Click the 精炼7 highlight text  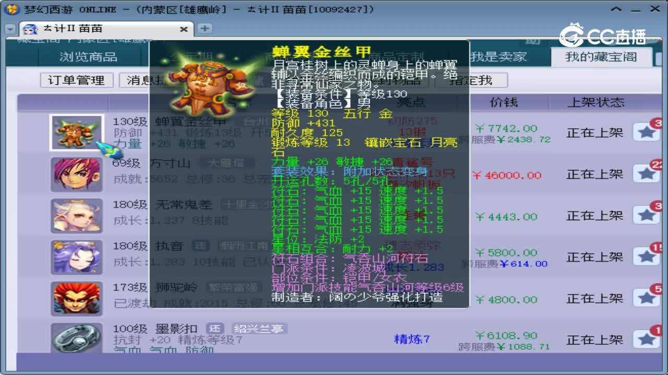pyautogui.click(x=412, y=339)
